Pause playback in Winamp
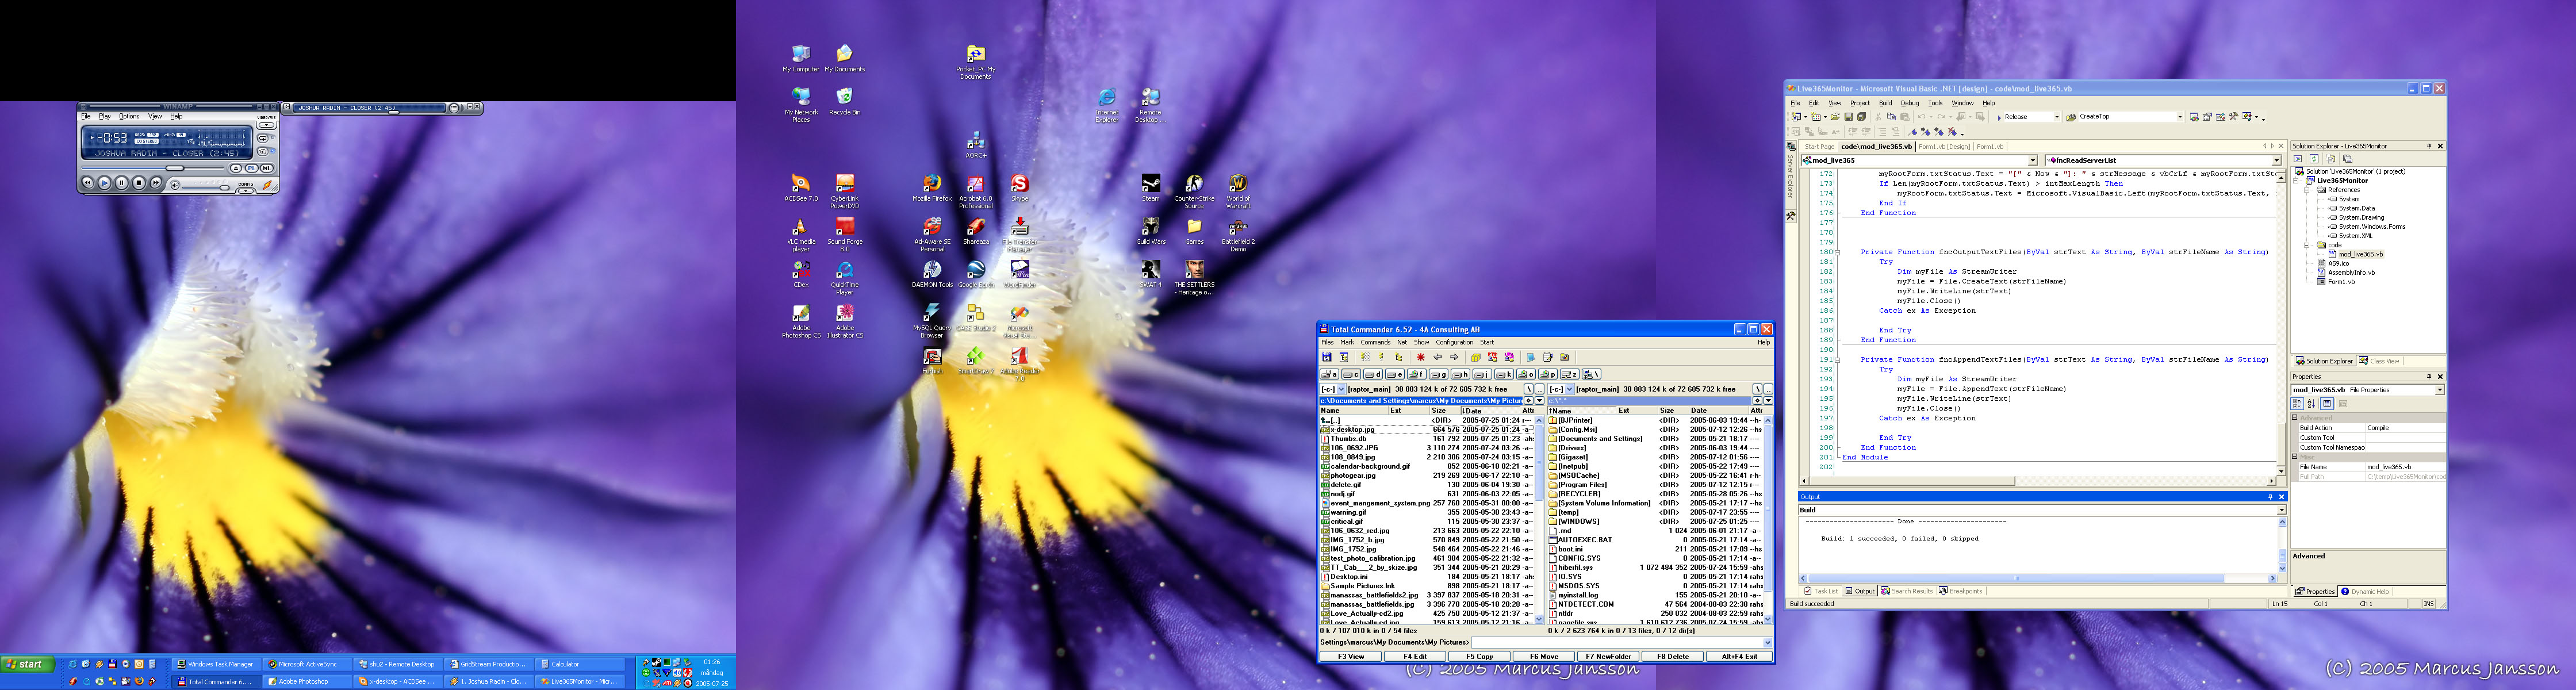The width and height of the screenshot is (2576, 690). tap(122, 183)
